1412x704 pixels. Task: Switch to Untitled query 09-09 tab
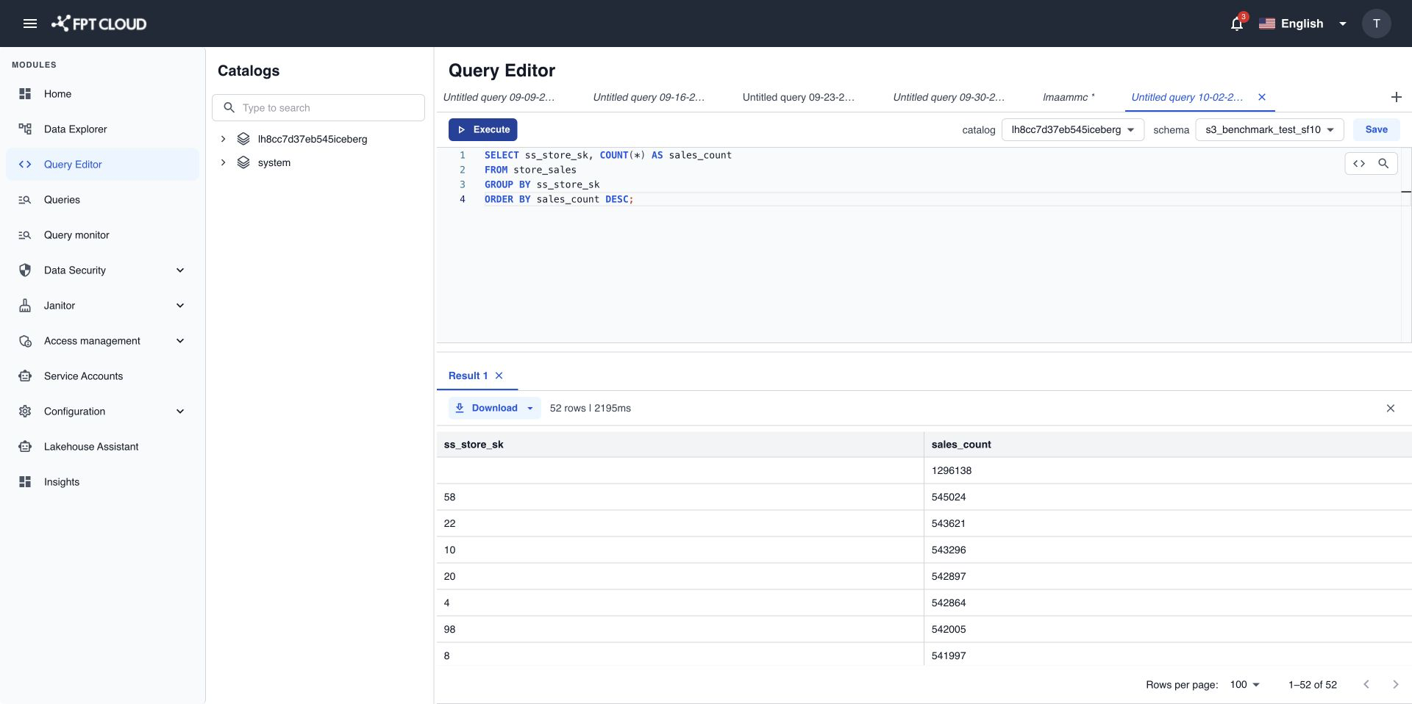(499, 97)
